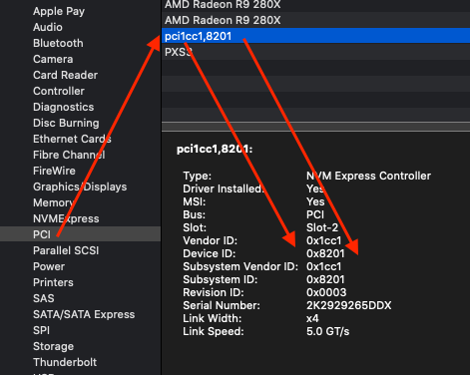This screenshot has width=470, height=375.
Task: Click the Slot-2 value
Action: point(322,227)
